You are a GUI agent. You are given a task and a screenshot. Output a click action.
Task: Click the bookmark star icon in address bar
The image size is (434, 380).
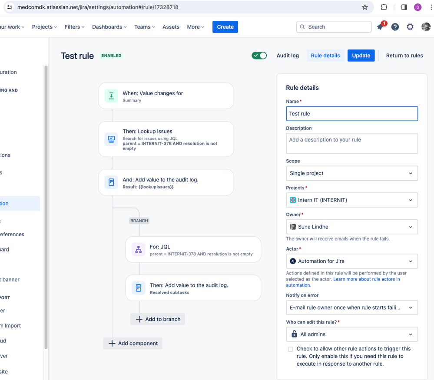tap(365, 7)
